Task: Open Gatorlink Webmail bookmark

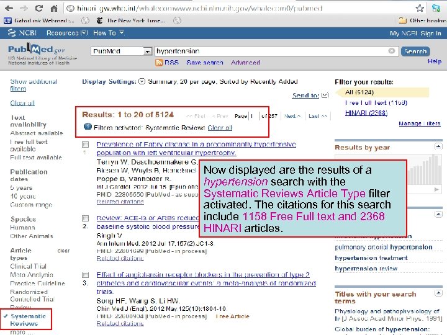Action: (x=39, y=20)
